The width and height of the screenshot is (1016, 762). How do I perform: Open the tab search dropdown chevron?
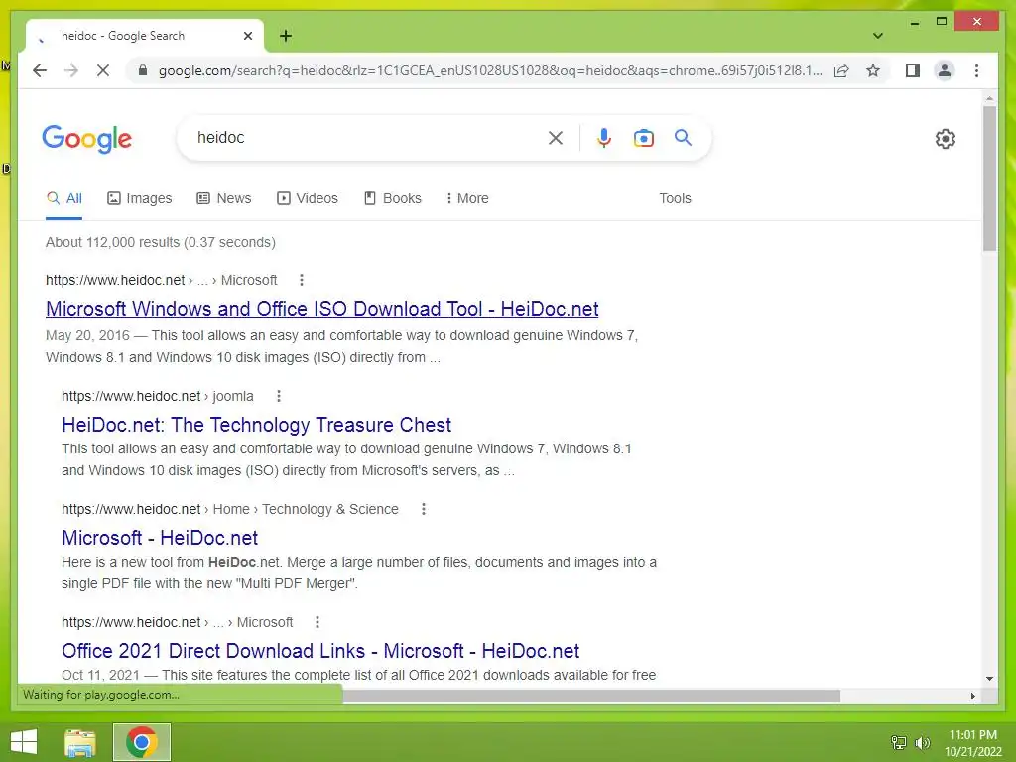click(877, 36)
